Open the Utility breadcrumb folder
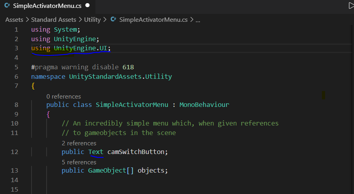 [x=92, y=20]
